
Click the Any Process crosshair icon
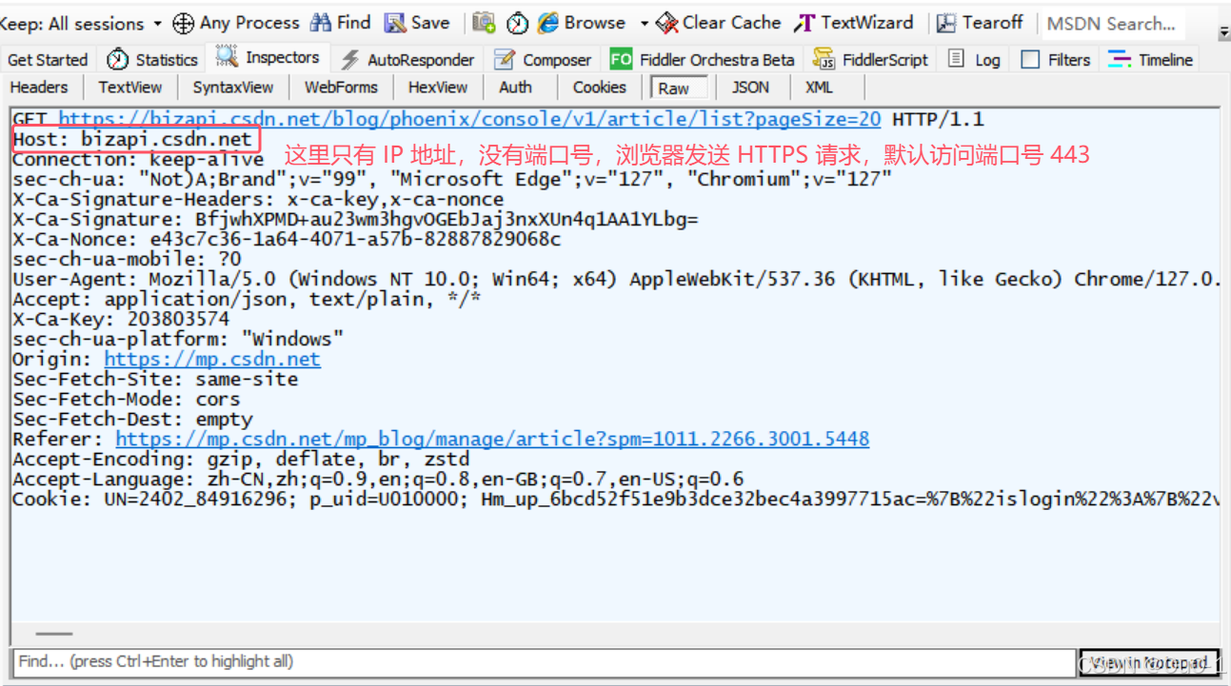(184, 24)
